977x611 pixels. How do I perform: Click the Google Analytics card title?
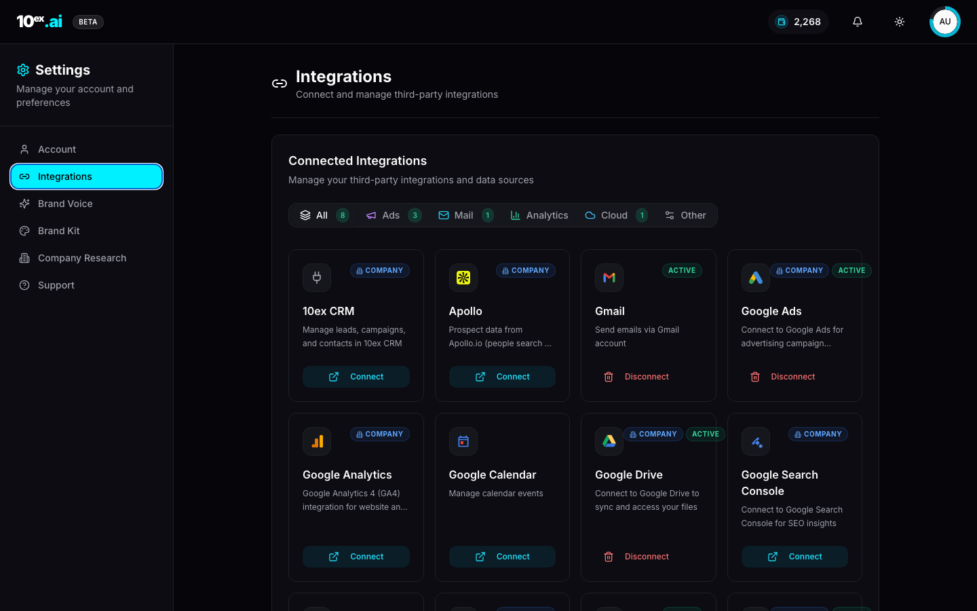[347, 475]
